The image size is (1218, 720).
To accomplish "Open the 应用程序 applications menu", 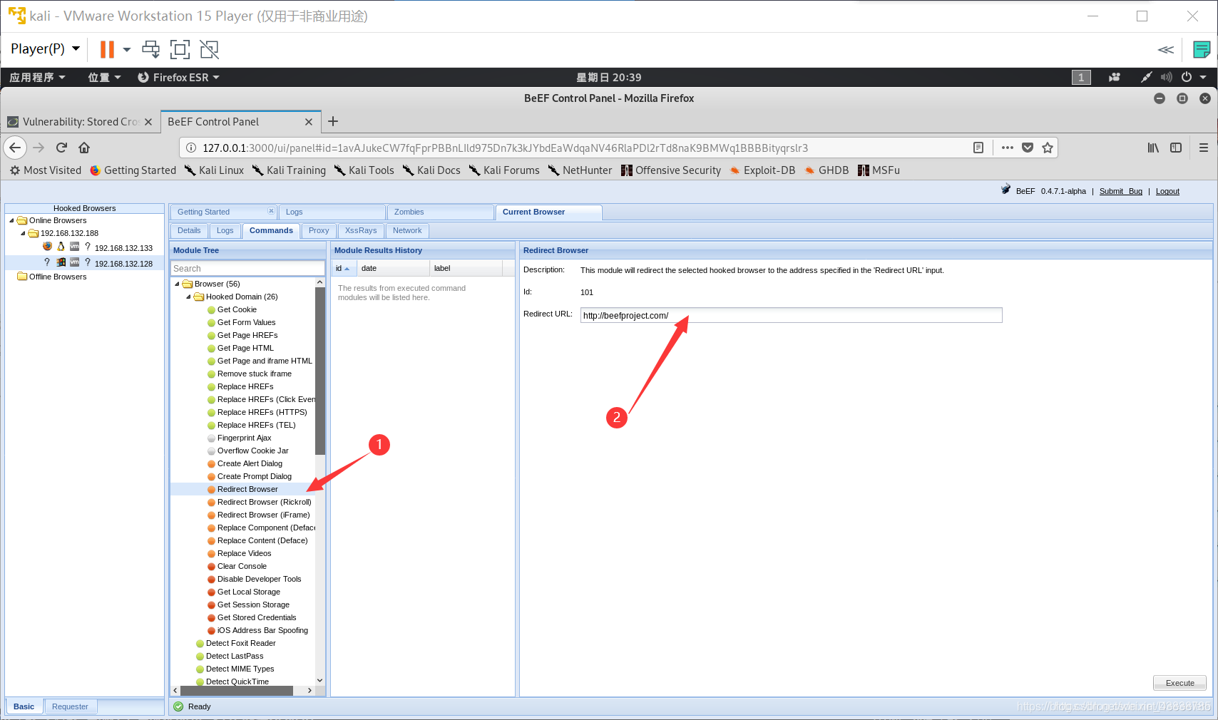I will coord(37,77).
